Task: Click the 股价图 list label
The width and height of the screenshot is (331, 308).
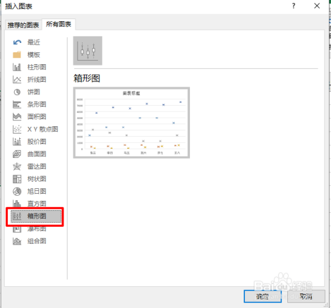Action: (x=36, y=141)
